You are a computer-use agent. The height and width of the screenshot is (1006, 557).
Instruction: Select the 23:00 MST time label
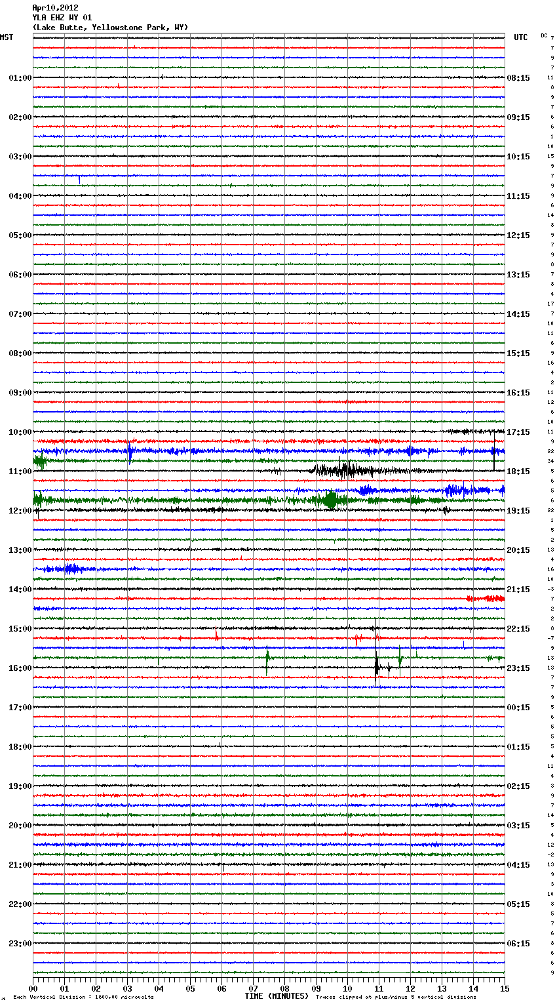coord(20,944)
